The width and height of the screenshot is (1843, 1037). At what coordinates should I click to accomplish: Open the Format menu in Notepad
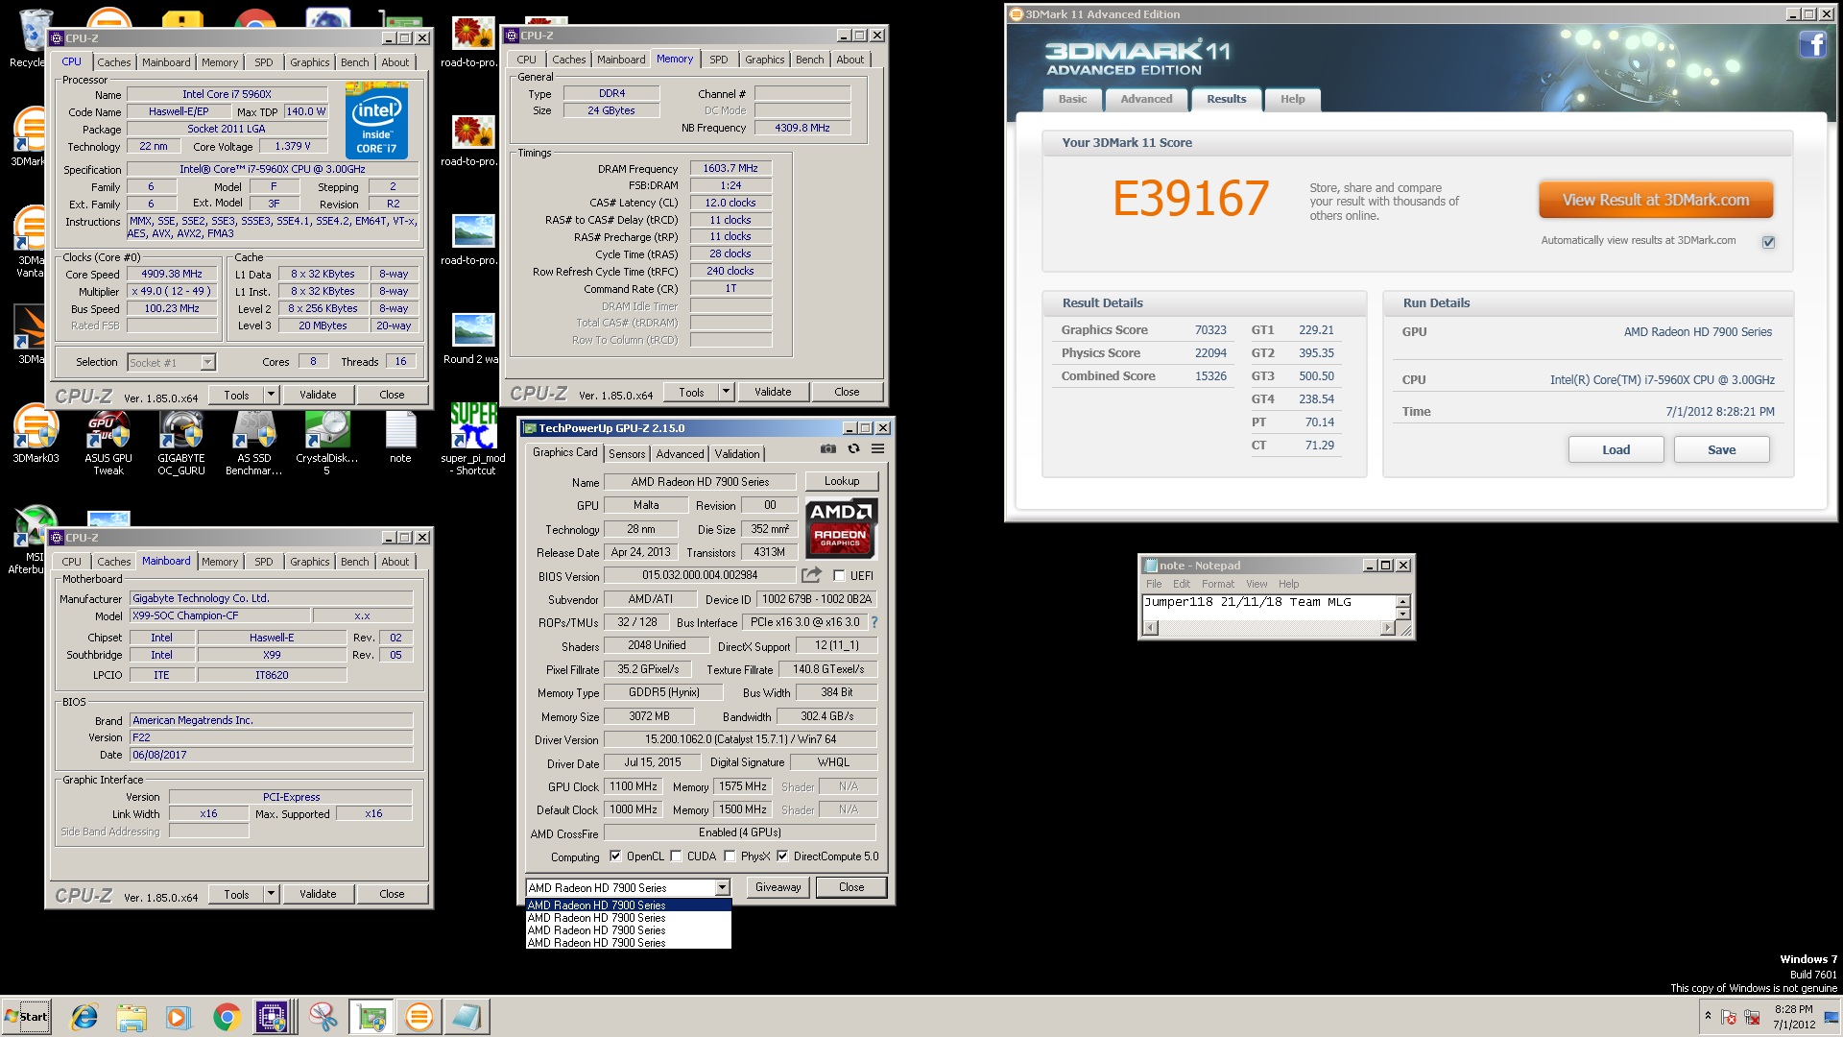(x=1218, y=584)
